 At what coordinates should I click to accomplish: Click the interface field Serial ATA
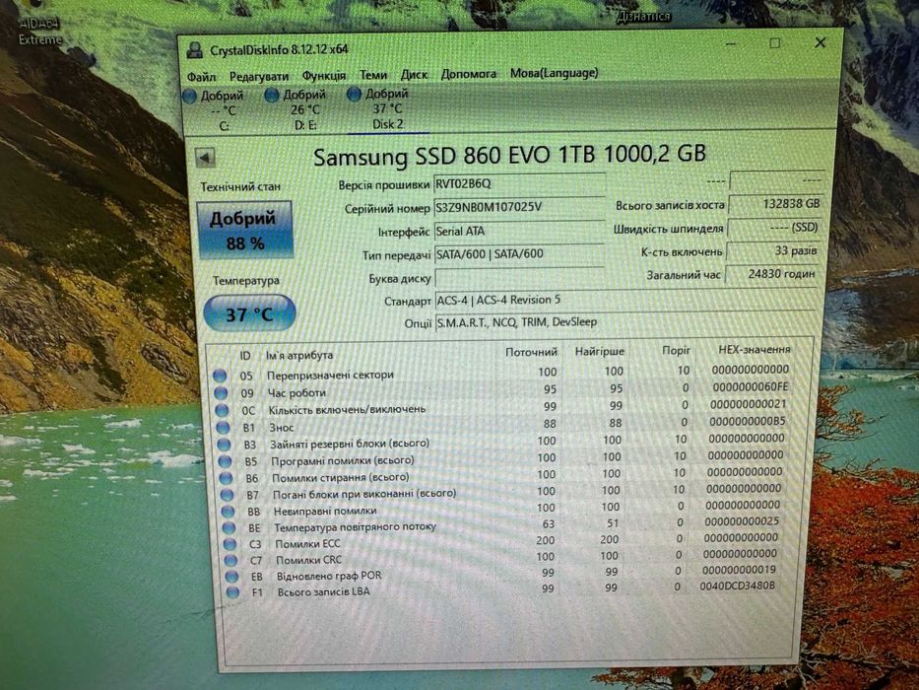(519, 231)
